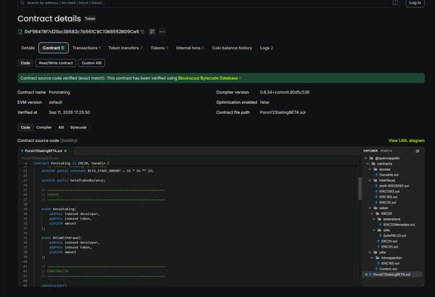Image resolution: width=435 pixels, height=297 pixels.
Task: Click the folder icon next to contracts
Action: click(x=374, y=164)
